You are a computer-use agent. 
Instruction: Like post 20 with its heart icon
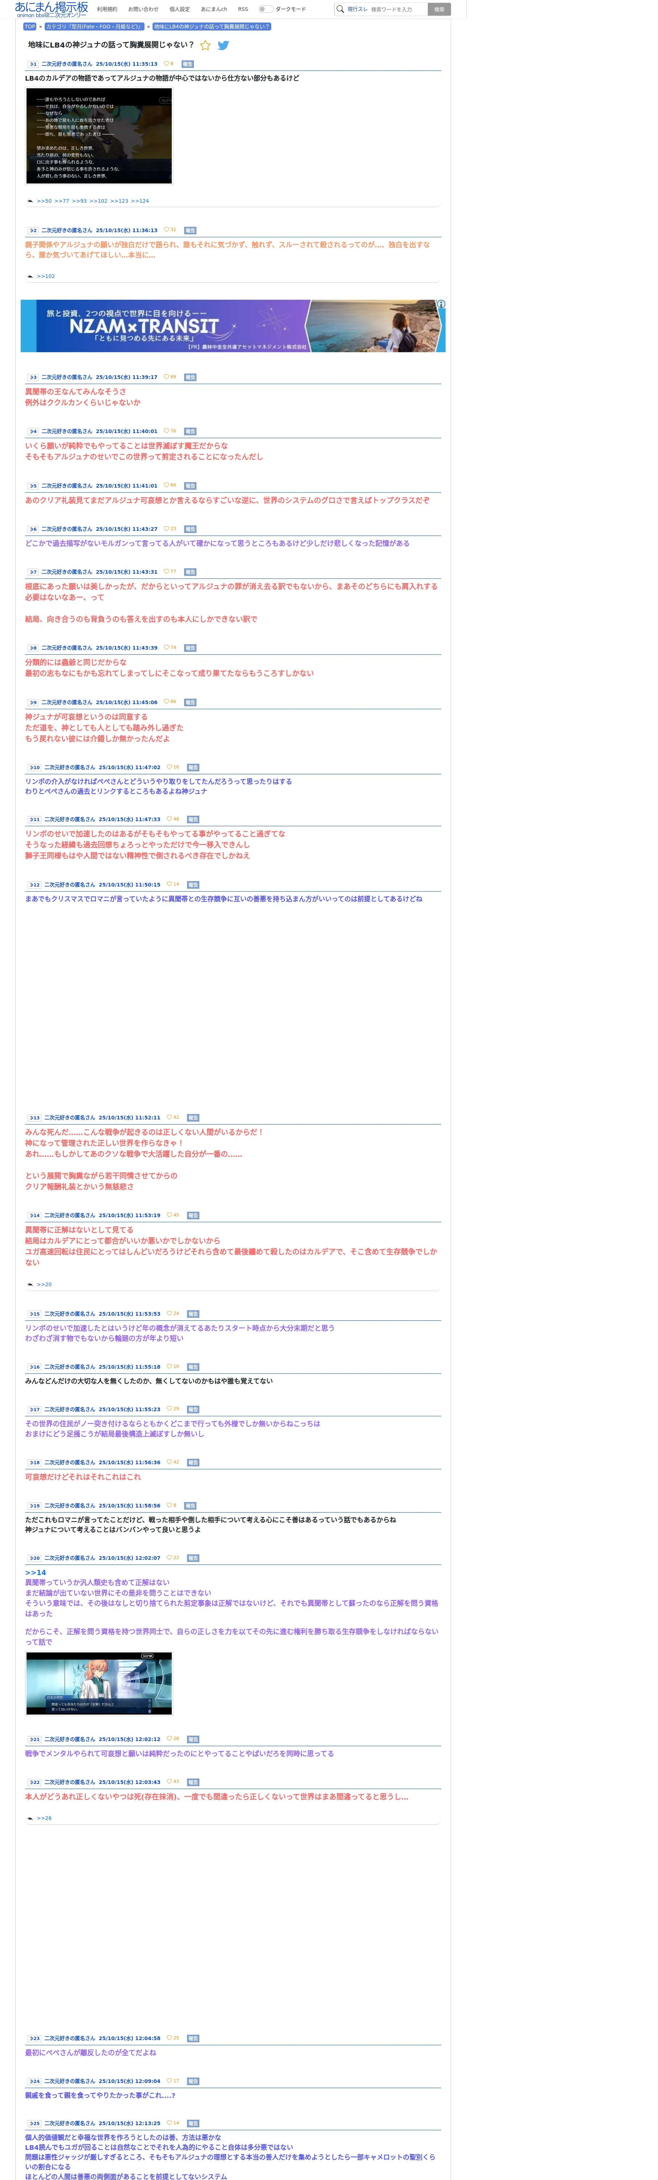[169, 1557]
